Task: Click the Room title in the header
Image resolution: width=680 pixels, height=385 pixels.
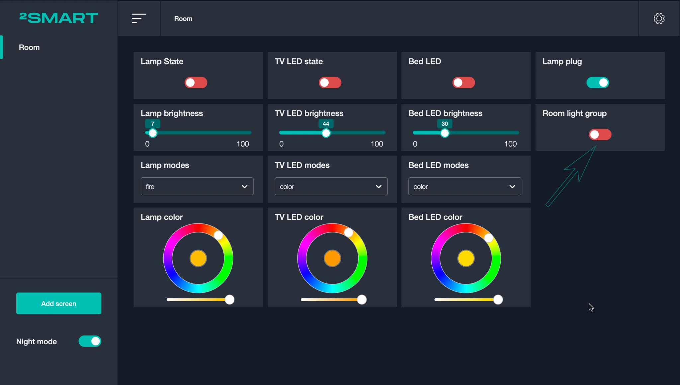Action: click(183, 19)
